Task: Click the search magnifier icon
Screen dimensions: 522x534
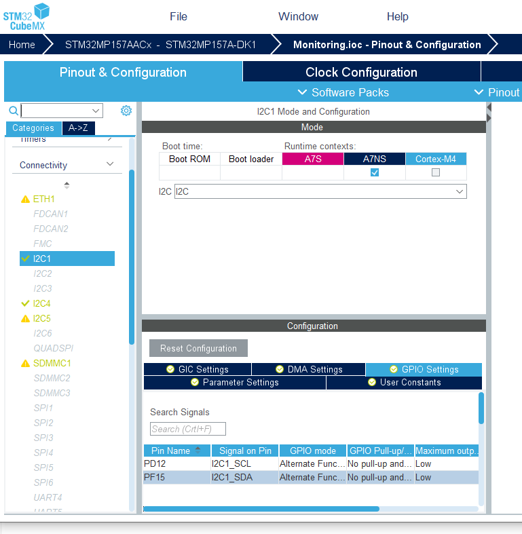Action: (x=14, y=111)
